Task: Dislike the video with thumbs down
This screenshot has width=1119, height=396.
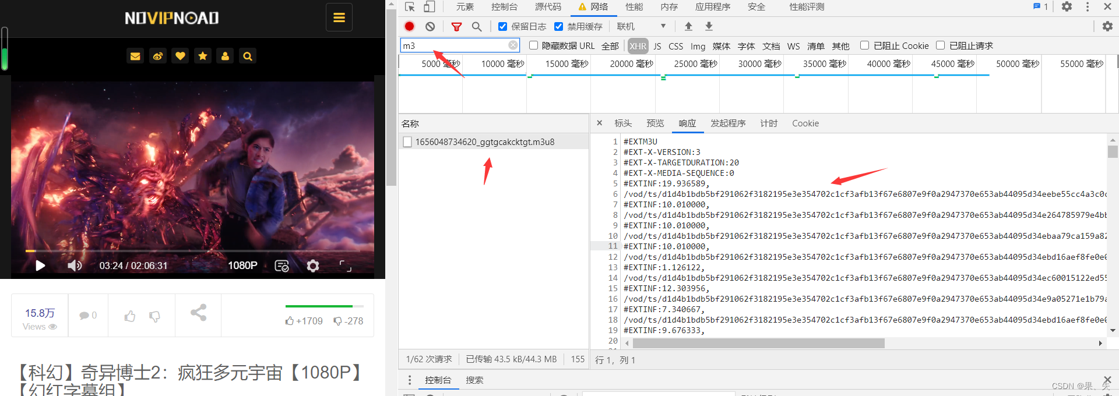Action: pyautogui.click(x=154, y=316)
